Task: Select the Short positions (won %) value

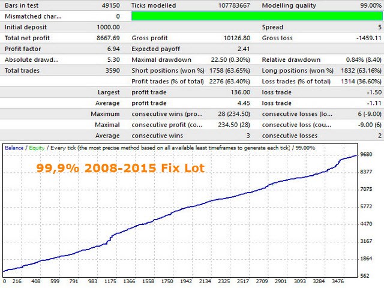Action: click(x=230, y=71)
